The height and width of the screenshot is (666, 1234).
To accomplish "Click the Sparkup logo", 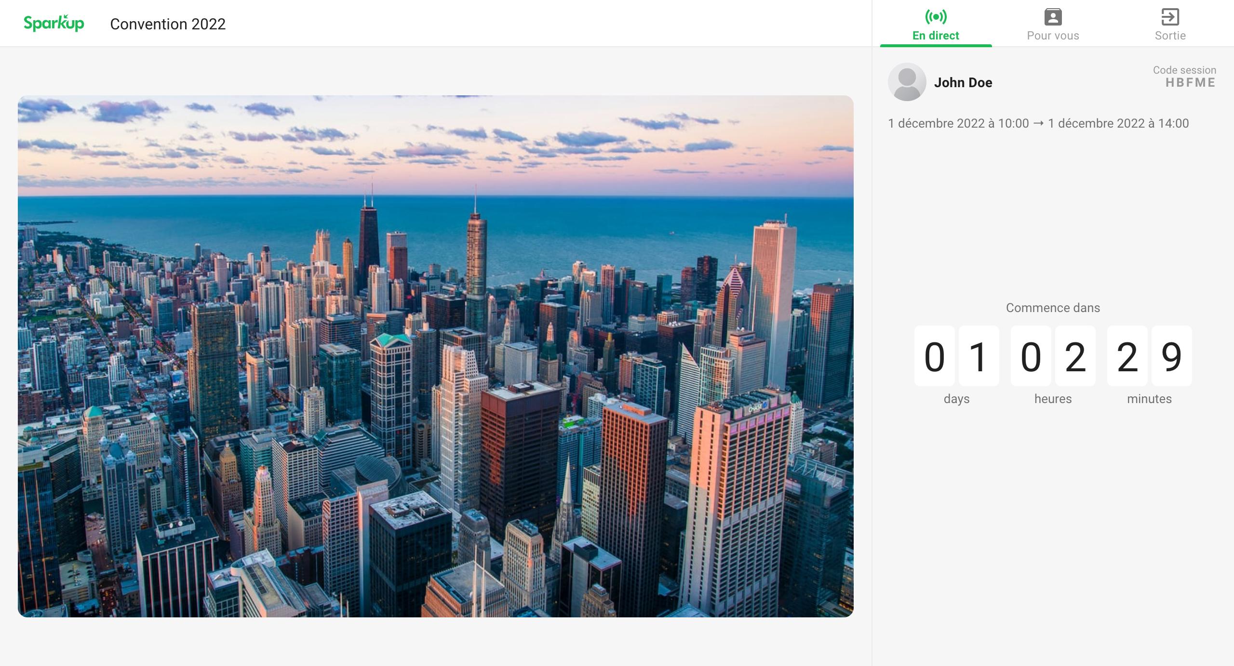I will 54,23.
